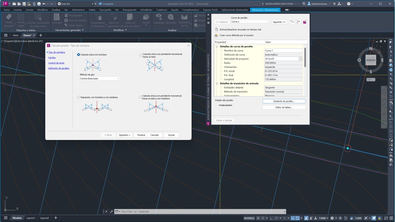
Task: Open the Peralte ribbon dropdown
Action: click(x=146, y=20)
